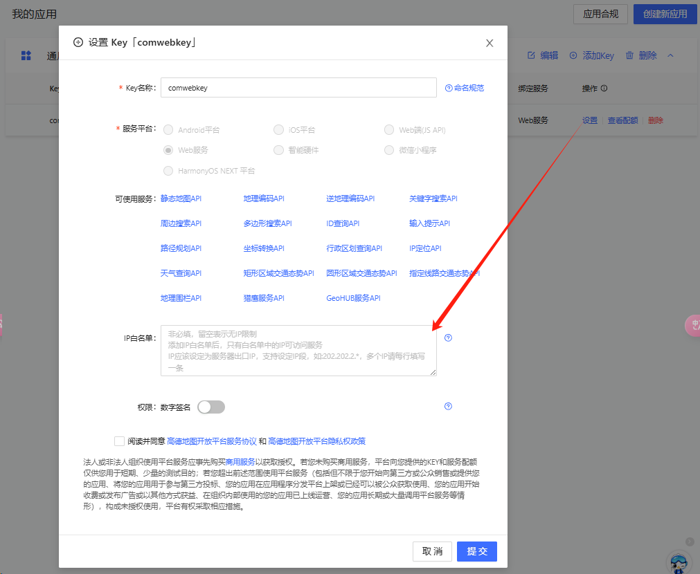Open the 路径规划API link
The image size is (700, 574).
click(181, 248)
